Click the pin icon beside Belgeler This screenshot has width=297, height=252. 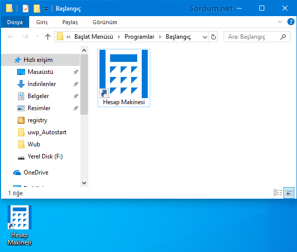click(76, 96)
